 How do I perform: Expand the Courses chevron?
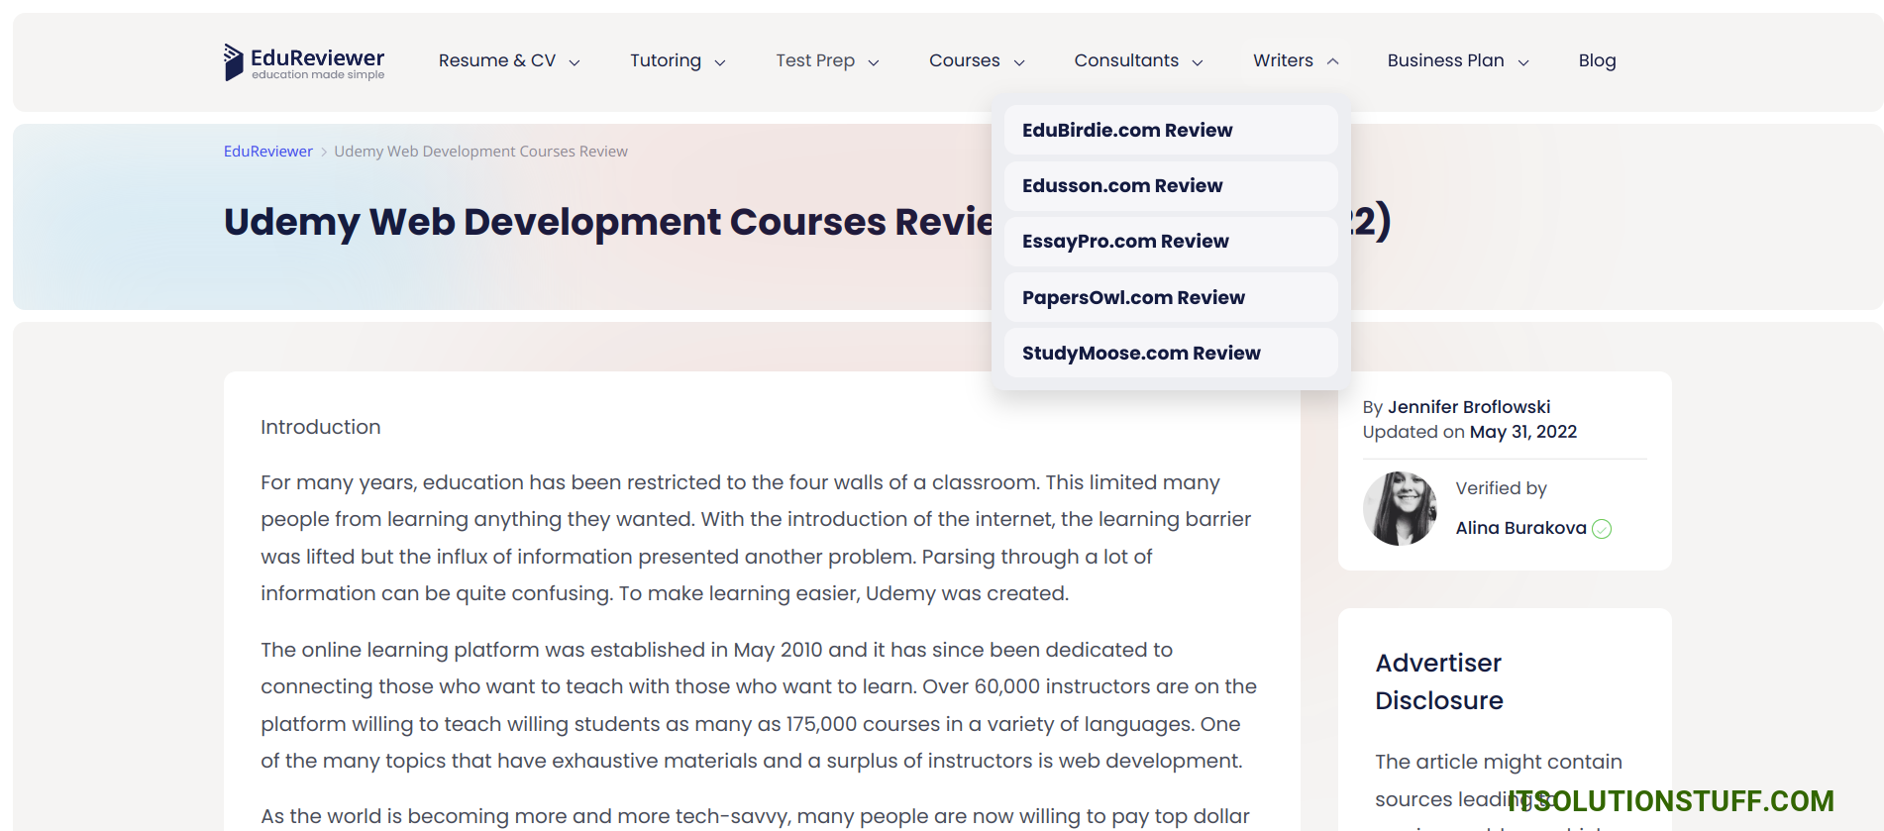[1019, 62]
